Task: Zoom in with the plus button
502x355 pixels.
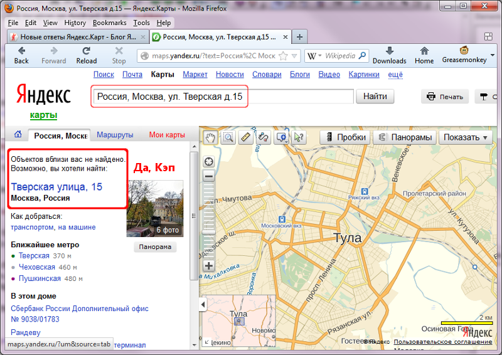Action: point(209,266)
